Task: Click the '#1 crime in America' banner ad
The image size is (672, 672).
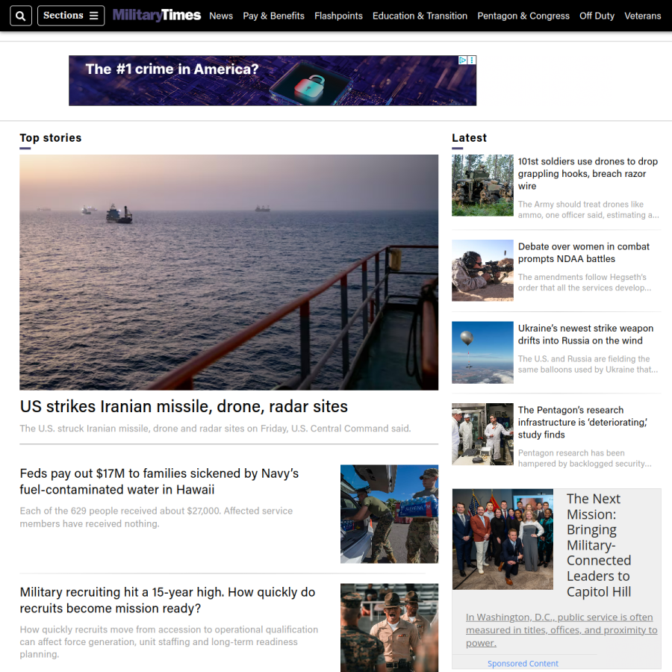Action: (x=272, y=81)
